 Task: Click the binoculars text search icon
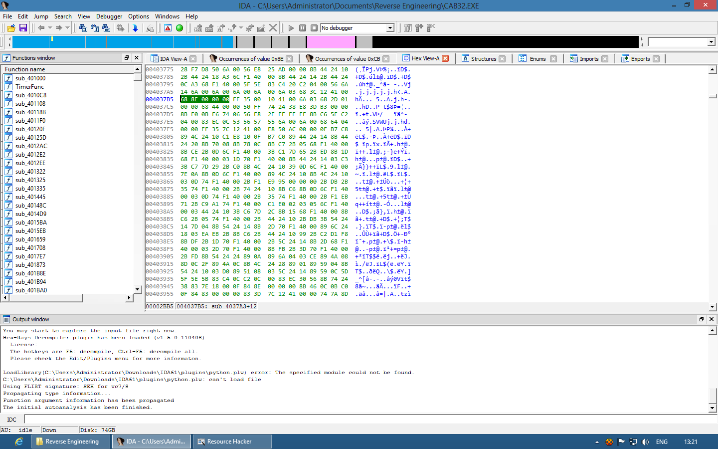tap(95, 28)
